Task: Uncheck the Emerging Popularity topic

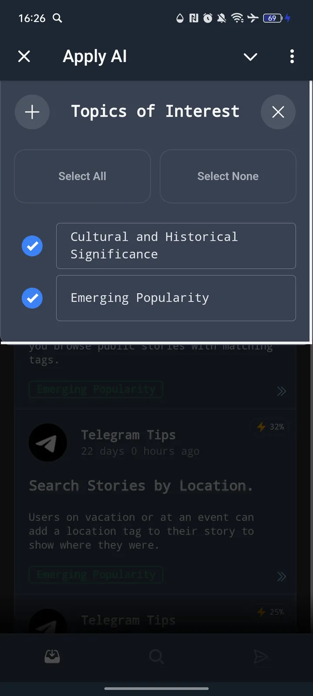Action: 32,298
